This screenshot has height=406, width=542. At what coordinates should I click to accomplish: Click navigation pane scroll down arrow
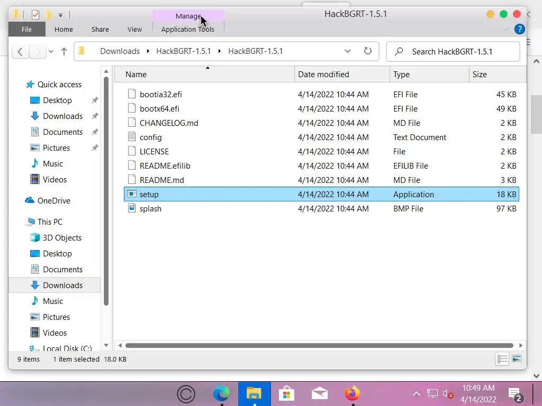pos(106,345)
